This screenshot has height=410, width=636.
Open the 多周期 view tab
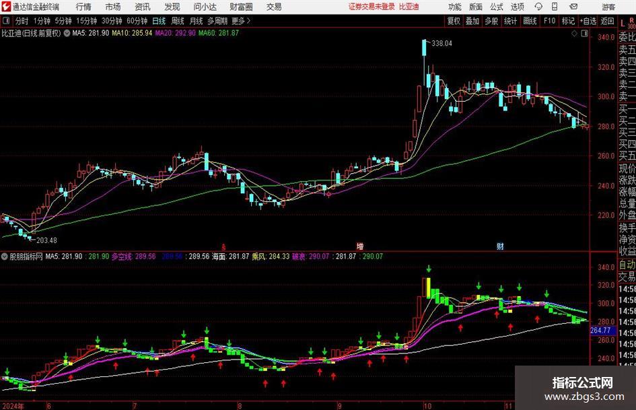(217, 21)
